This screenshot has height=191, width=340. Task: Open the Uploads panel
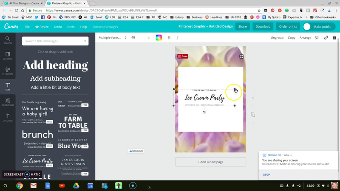8,117
